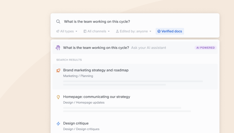Click the verified checkmark badge icon
This screenshot has width=234, height=133.
[x=159, y=31]
